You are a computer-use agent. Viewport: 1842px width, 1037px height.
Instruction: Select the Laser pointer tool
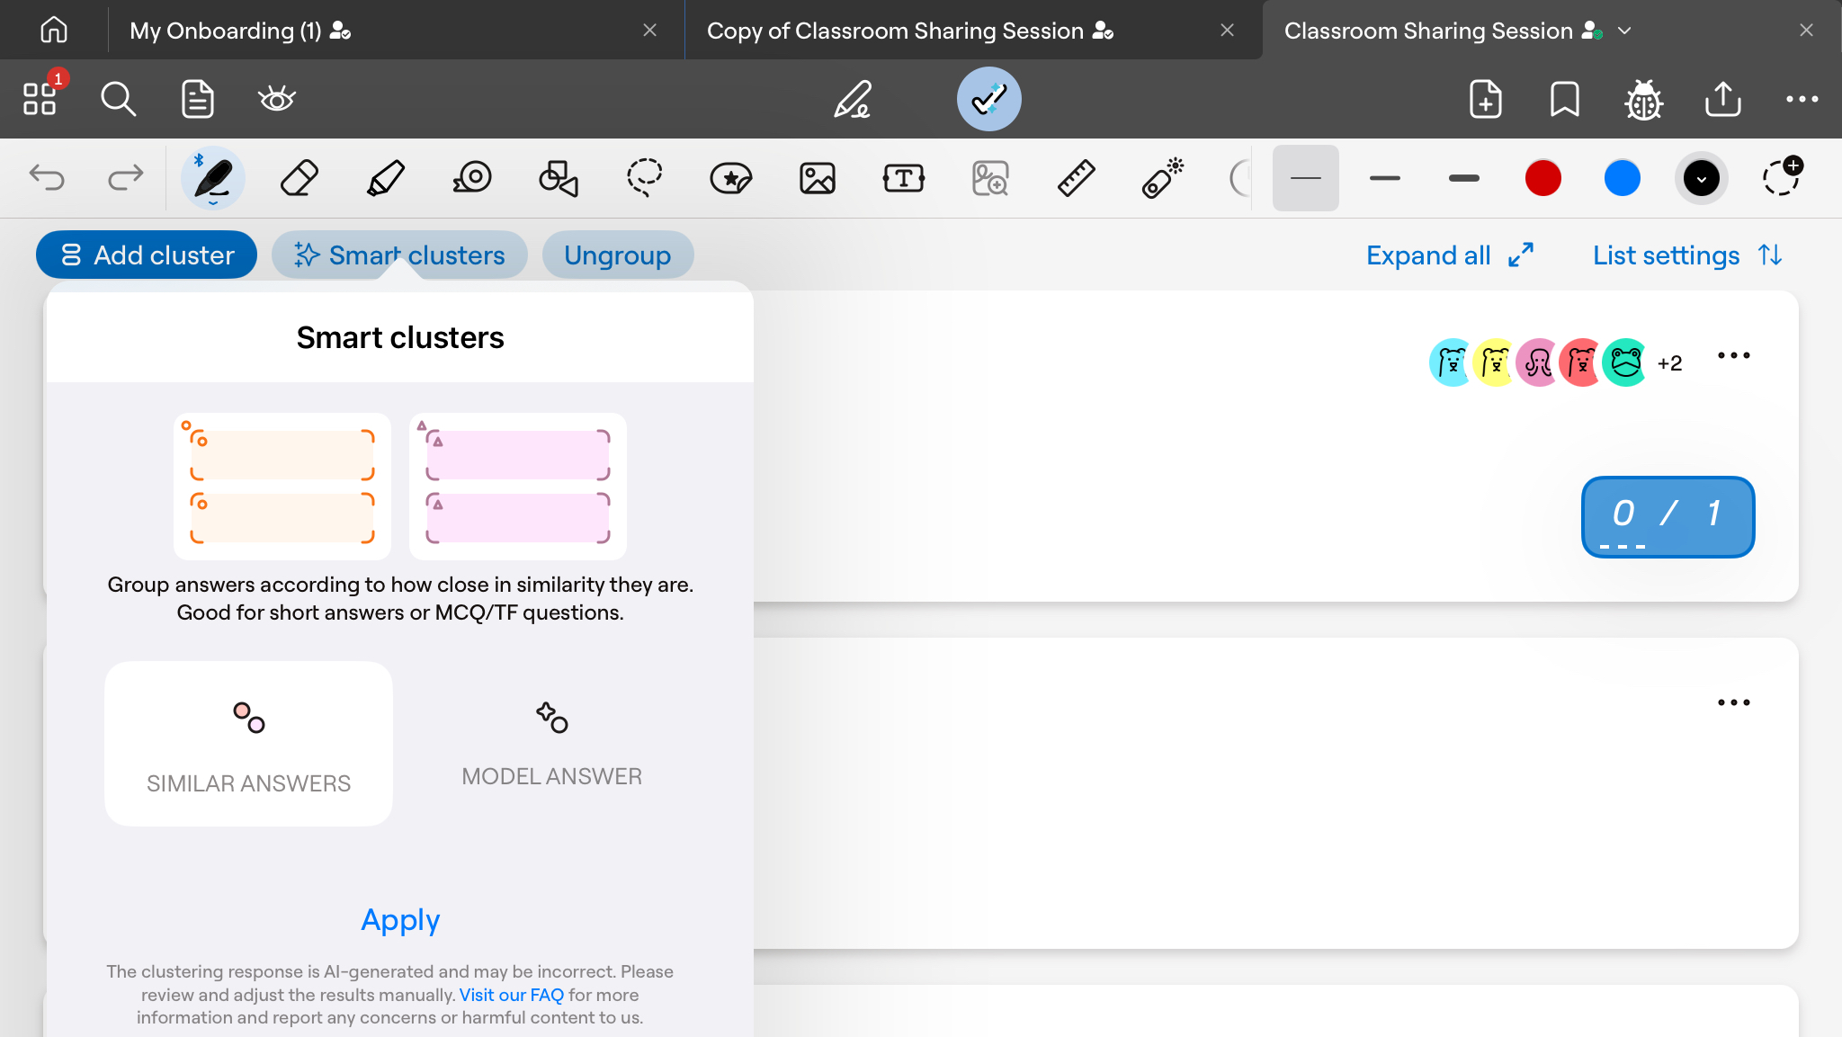pyautogui.click(x=1162, y=178)
